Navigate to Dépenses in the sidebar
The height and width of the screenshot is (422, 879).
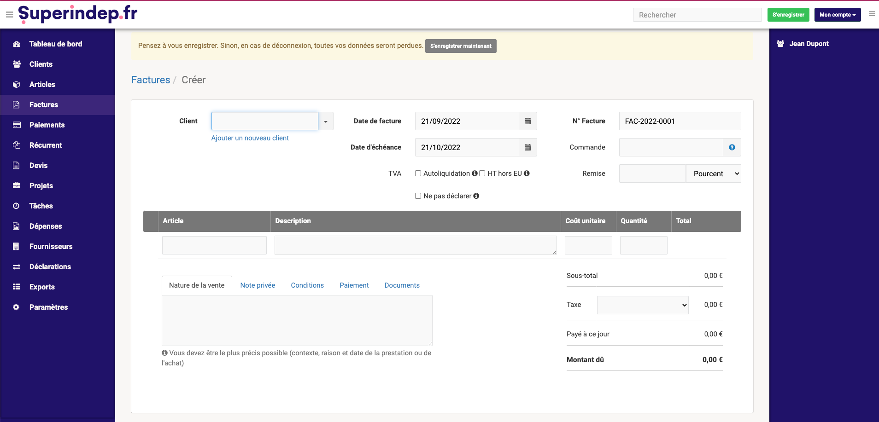click(x=46, y=226)
